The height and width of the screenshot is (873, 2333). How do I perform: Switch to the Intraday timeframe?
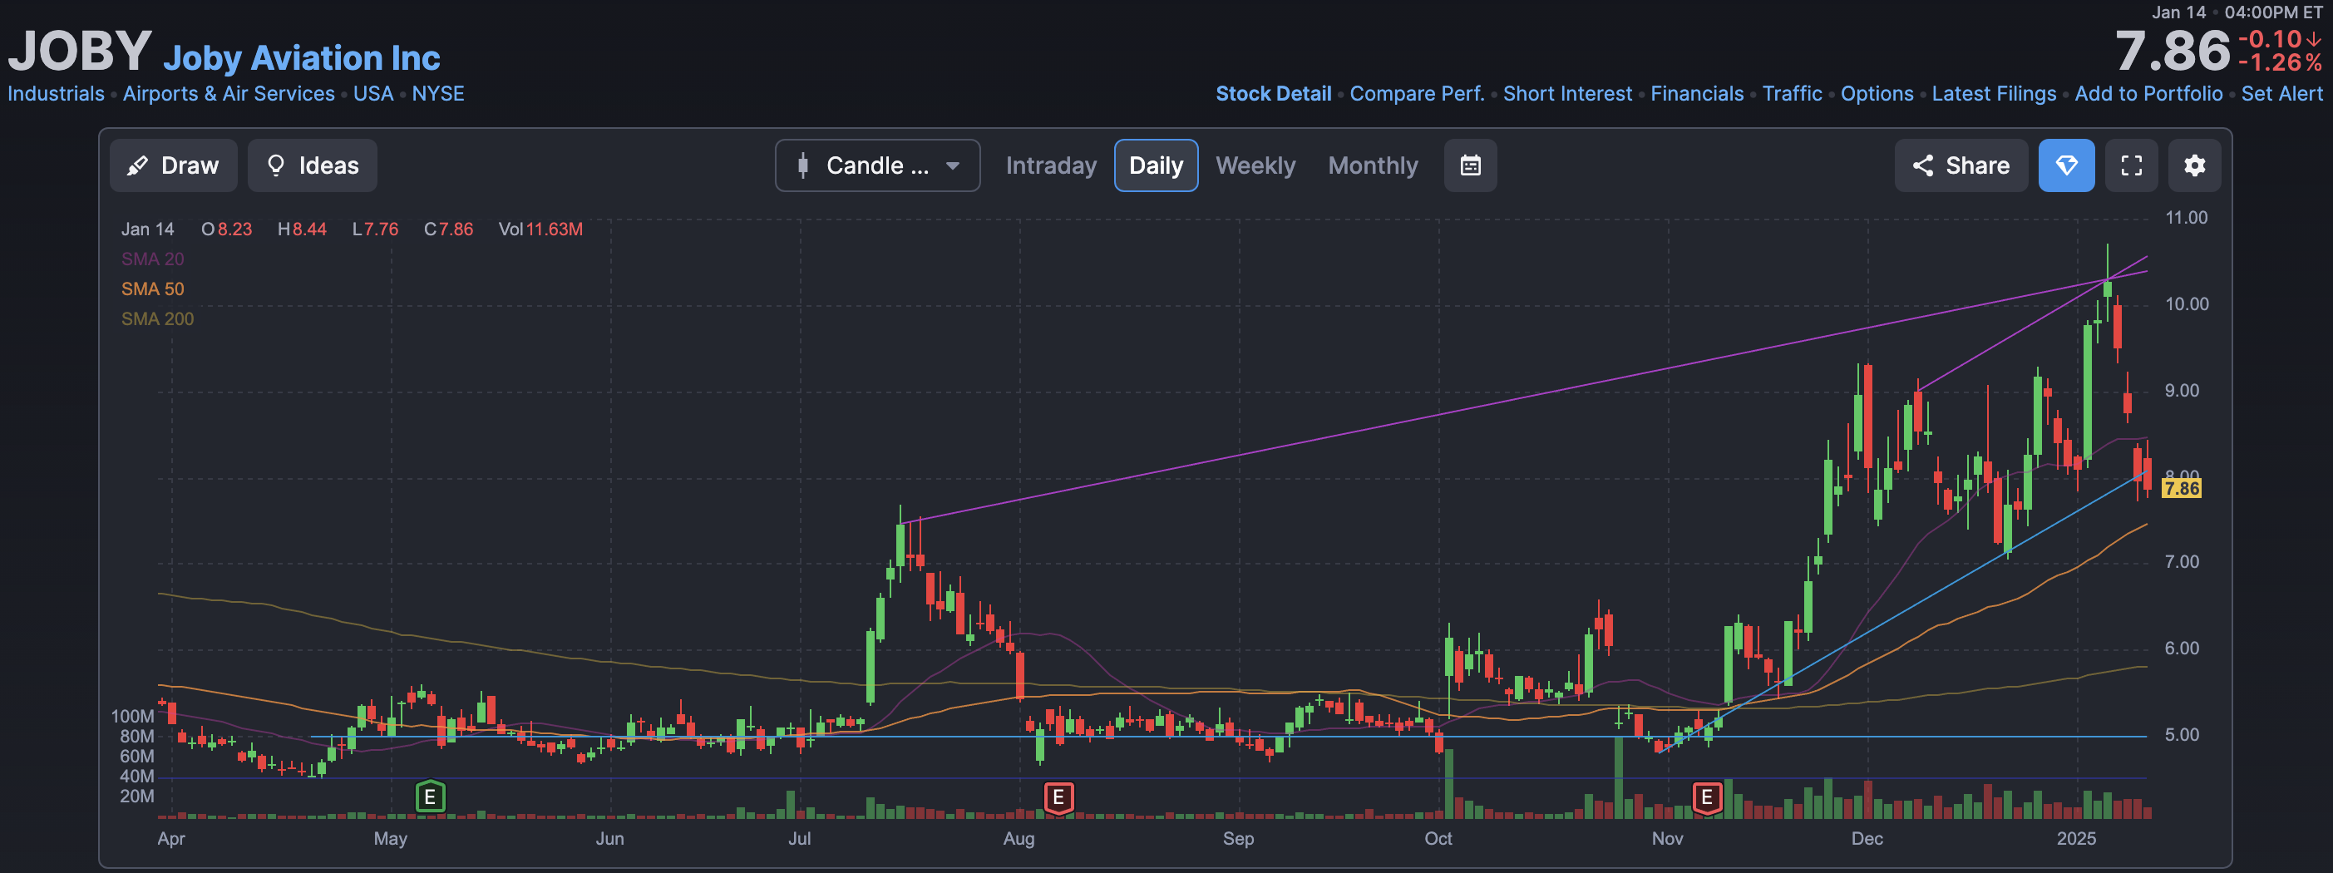(x=1051, y=165)
